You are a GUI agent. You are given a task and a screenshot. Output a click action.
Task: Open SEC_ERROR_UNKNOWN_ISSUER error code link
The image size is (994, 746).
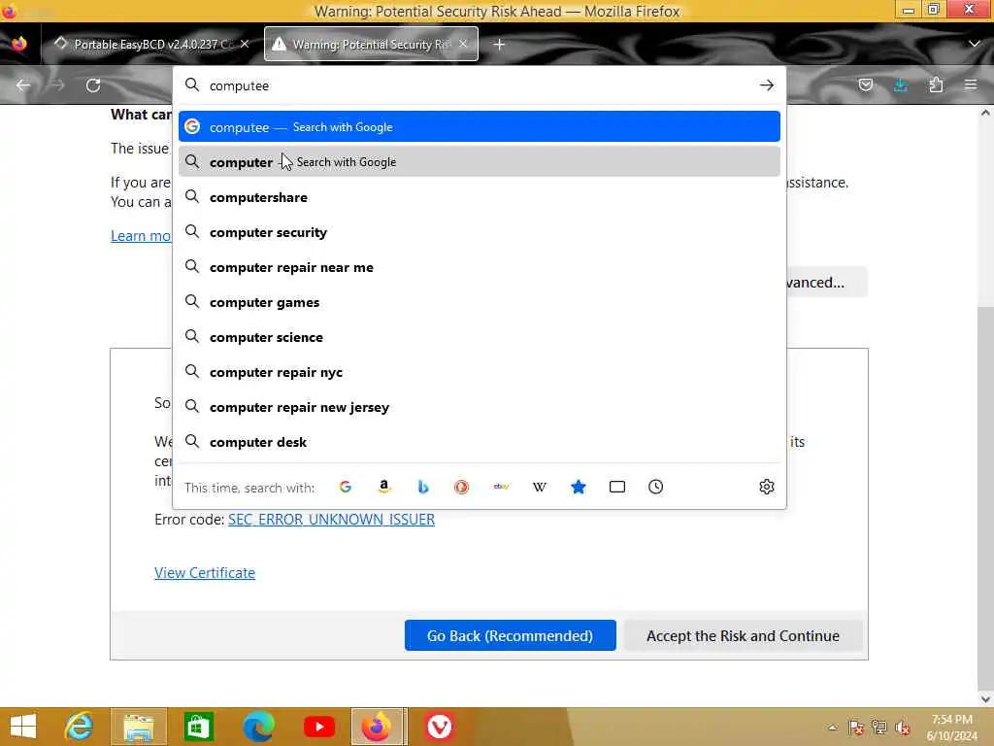332,520
